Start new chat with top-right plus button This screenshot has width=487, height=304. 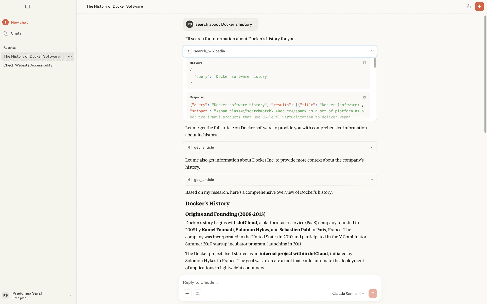[x=479, y=6]
